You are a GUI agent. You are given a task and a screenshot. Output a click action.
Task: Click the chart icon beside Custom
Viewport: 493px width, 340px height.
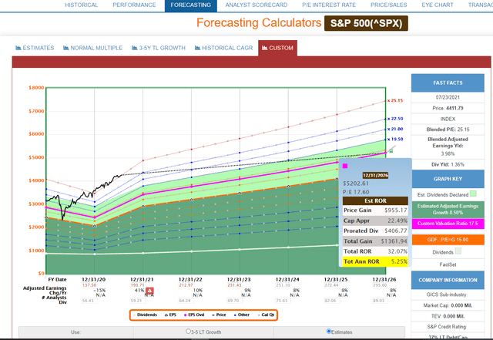[x=265, y=48]
